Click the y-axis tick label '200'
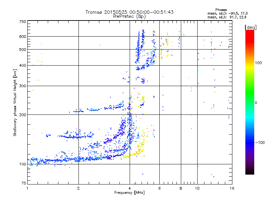 point(23,115)
